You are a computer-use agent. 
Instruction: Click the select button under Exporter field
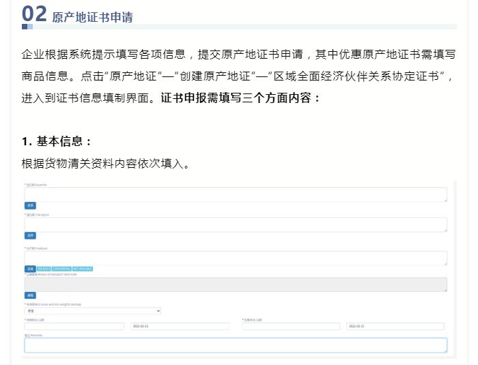tap(30, 205)
